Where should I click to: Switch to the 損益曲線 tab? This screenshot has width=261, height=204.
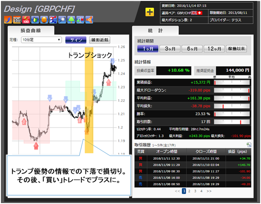pos(31,31)
